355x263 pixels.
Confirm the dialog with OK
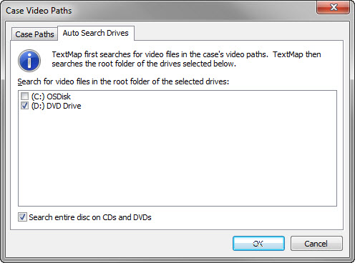click(x=258, y=244)
